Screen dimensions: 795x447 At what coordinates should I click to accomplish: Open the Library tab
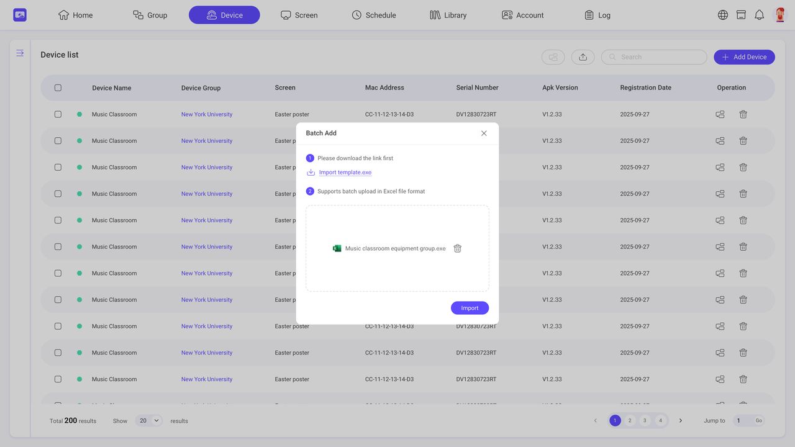(448, 15)
